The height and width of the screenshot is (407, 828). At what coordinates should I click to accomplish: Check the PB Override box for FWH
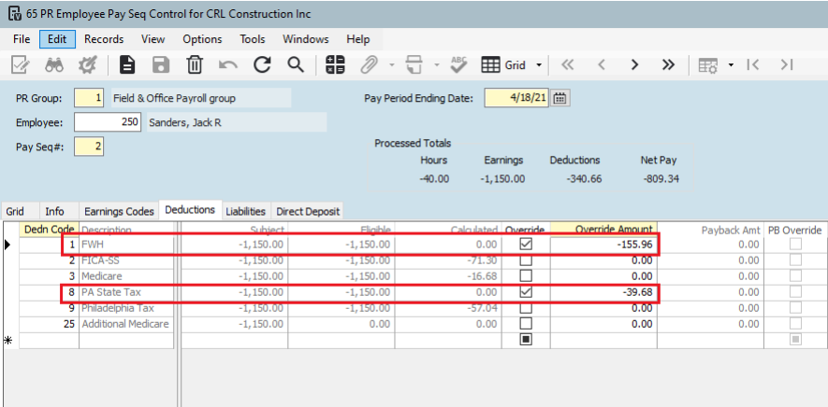pyautogui.click(x=795, y=244)
